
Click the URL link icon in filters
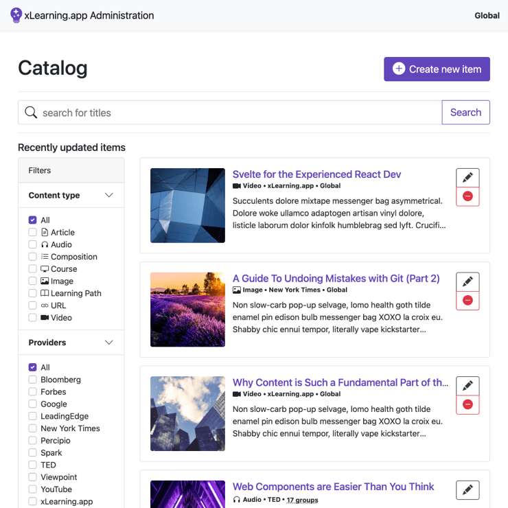(x=45, y=305)
